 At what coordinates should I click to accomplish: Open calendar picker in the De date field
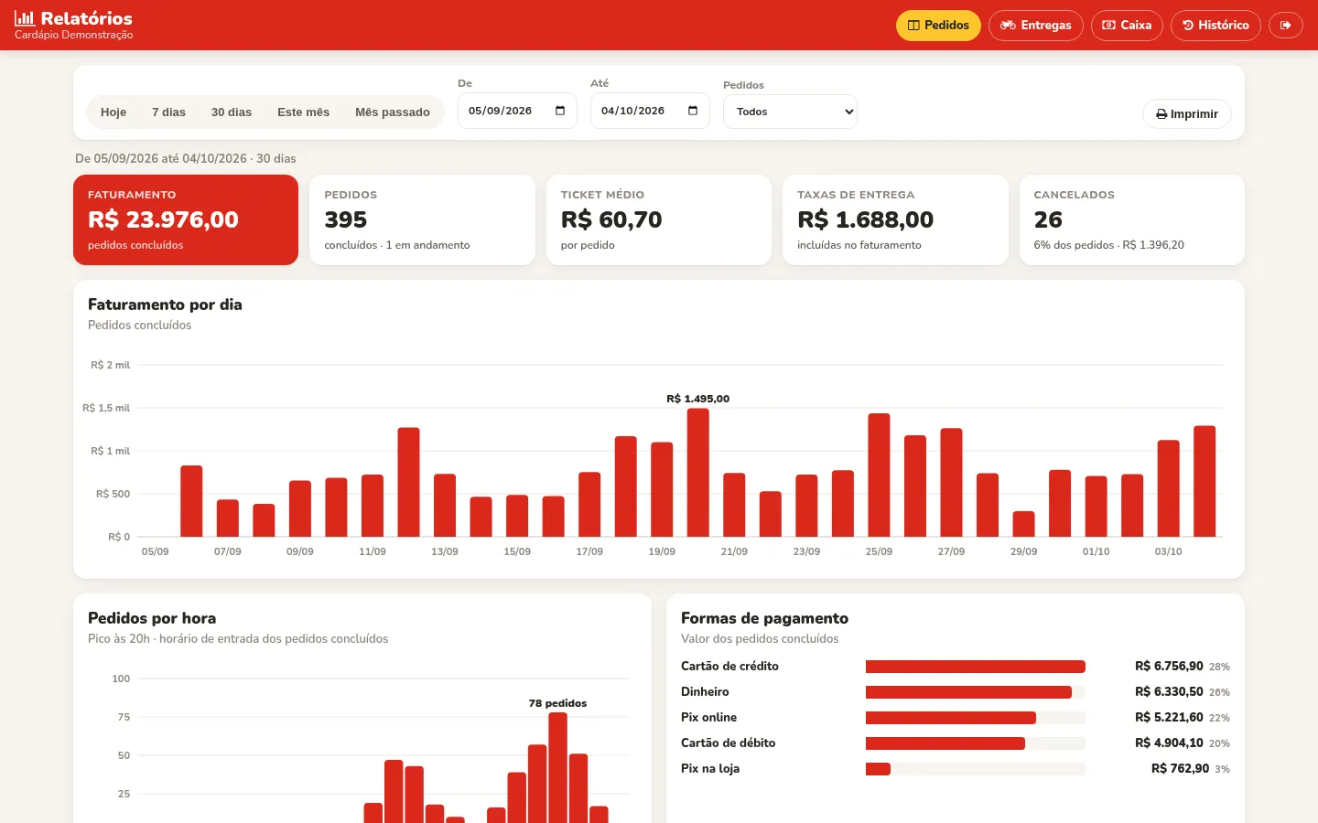coord(560,111)
